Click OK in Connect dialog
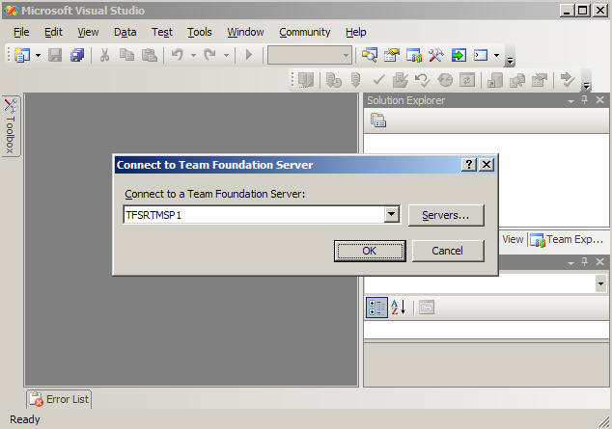The image size is (612, 429). (x=370, y=251)
